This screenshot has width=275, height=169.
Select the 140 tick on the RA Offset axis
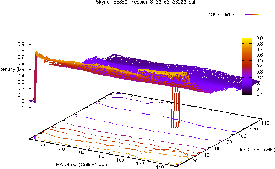tap(160, 167)
